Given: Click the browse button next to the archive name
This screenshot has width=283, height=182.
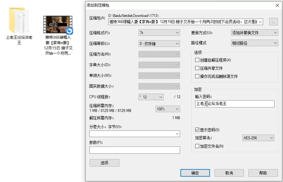Looking at the screenshot, I should (273, 22).
